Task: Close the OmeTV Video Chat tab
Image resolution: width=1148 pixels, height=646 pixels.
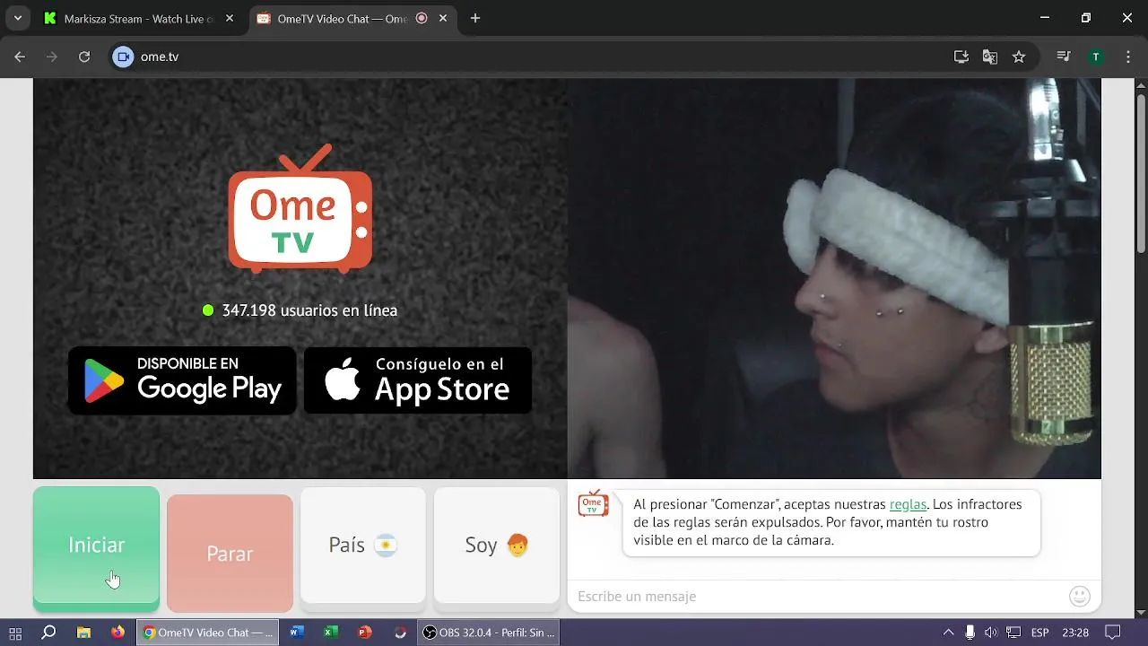Action: tap(443, 18)
